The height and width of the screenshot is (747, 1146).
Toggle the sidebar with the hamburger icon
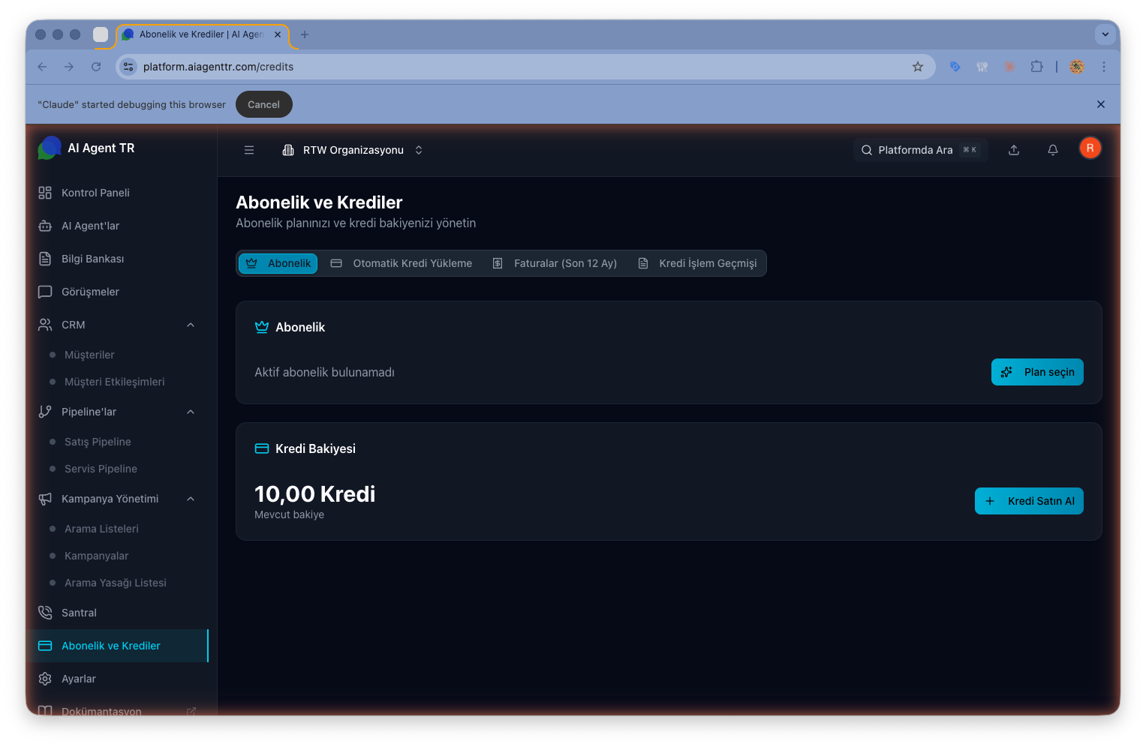click(249, 150)
